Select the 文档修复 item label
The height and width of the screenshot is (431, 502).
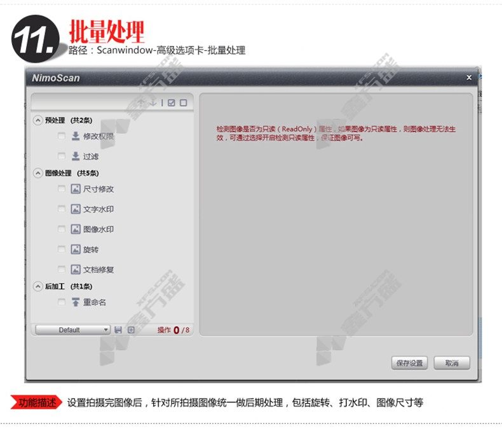click(x=98, y=270)
